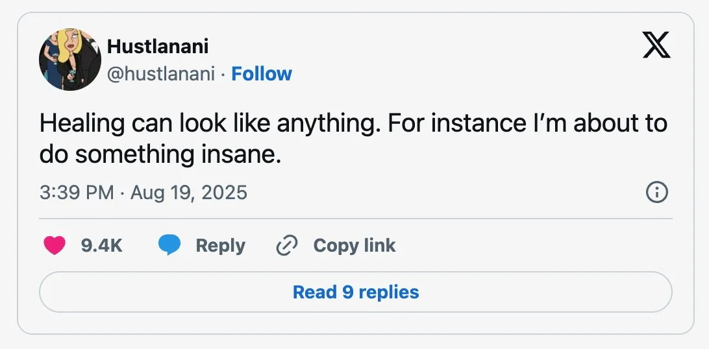Open the Read 9 replies button
The height and width of the screenshot is (349, 709).
(x=356, y=292)
